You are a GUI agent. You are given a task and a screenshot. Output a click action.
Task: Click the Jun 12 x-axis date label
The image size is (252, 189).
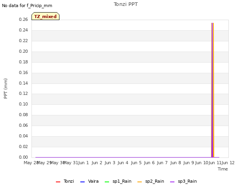228,163
